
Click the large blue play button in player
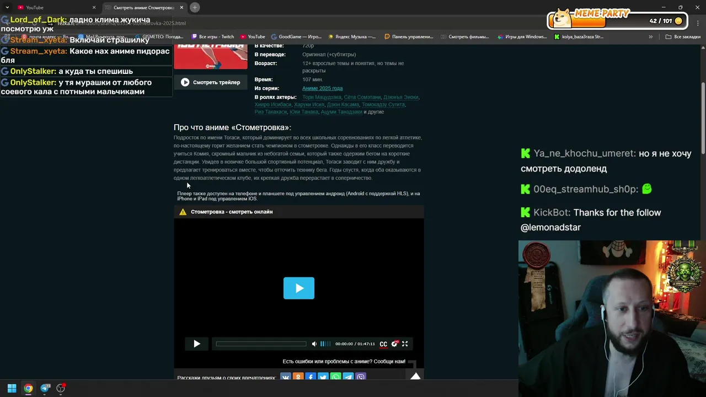[x=299, y=288]
